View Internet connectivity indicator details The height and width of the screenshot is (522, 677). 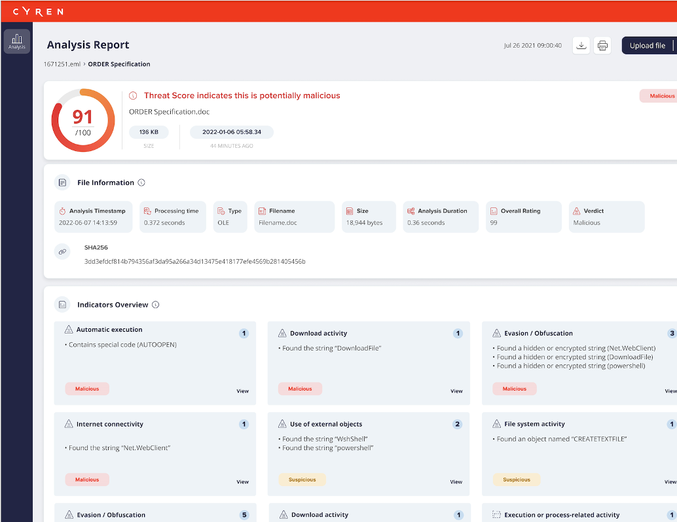pos(242,482)
